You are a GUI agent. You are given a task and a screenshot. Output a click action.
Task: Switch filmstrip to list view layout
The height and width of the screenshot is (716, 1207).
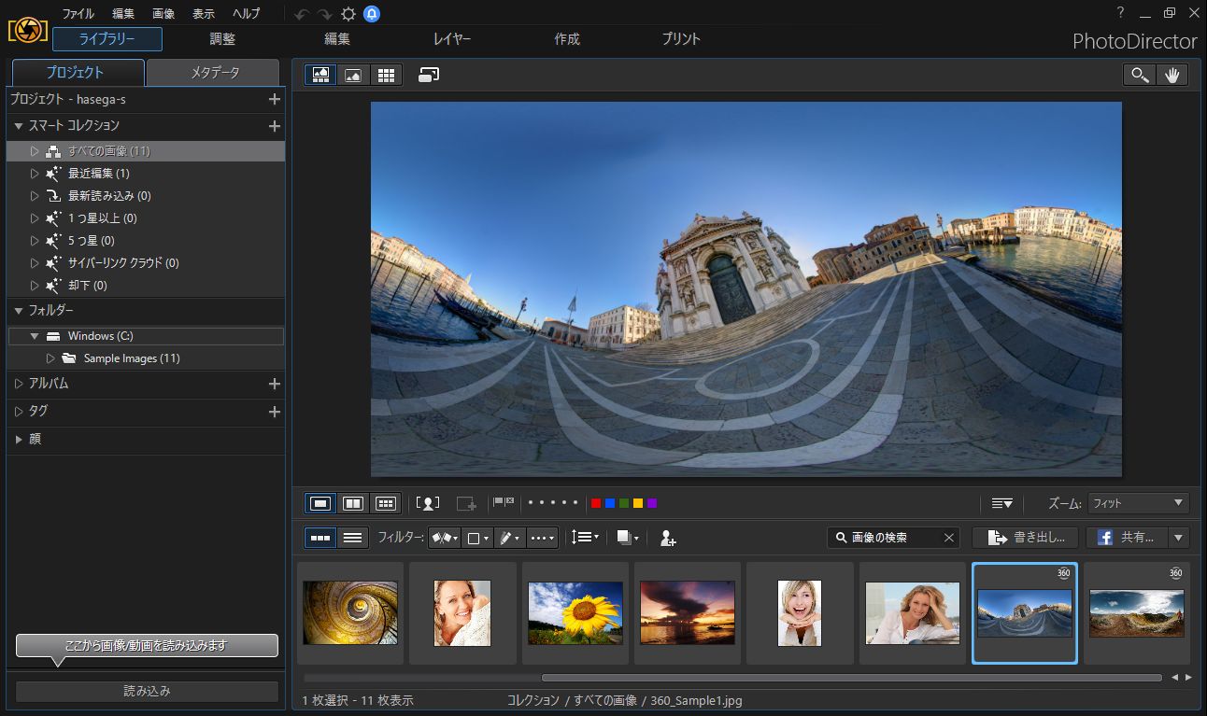point(353,537)
